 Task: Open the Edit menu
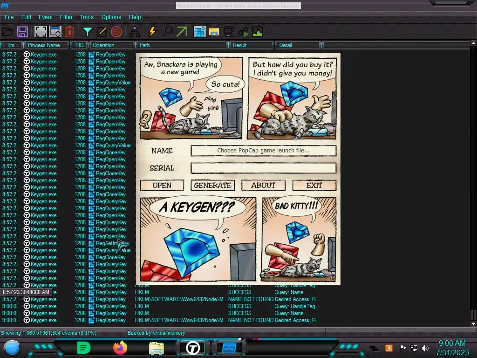[x=26, y=17]
